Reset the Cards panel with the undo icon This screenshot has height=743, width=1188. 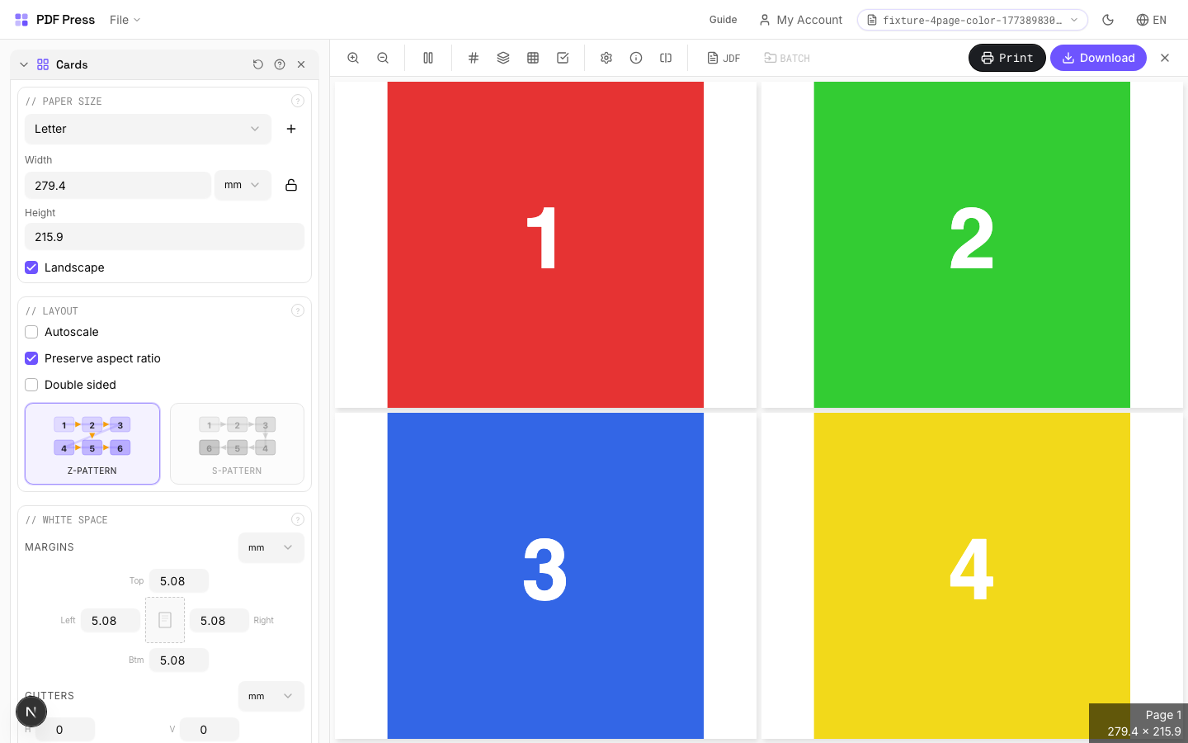point(258,64)
